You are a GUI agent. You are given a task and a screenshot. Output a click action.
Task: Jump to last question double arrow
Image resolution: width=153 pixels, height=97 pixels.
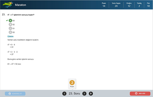pyautogui.click(x=91, y=94)
